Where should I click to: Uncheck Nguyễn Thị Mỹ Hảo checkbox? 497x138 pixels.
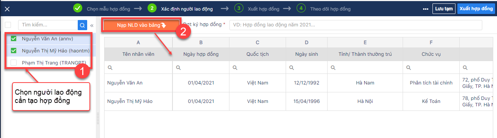coord(14,51)
